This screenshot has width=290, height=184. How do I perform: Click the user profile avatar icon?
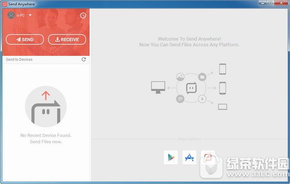(x=11, y=15)
